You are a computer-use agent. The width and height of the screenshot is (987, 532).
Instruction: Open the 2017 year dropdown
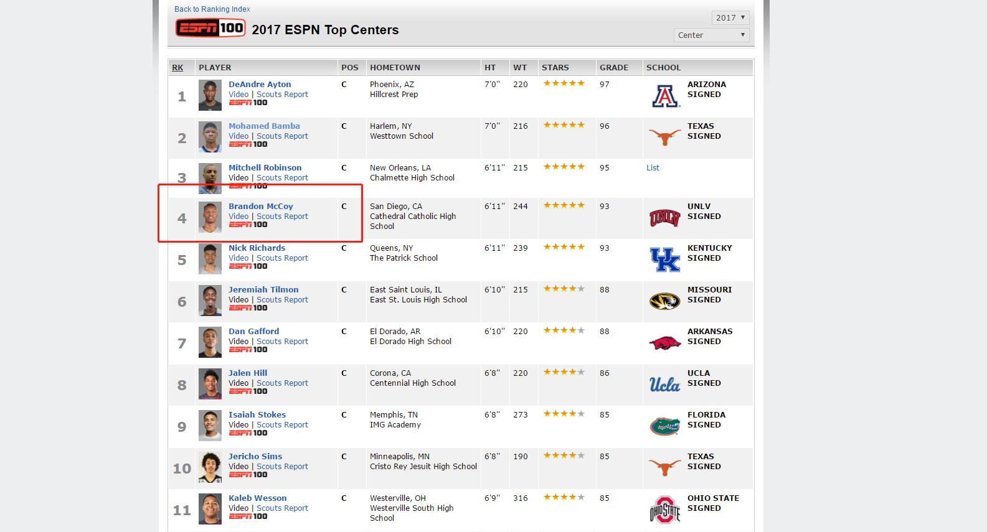(730, 17)
